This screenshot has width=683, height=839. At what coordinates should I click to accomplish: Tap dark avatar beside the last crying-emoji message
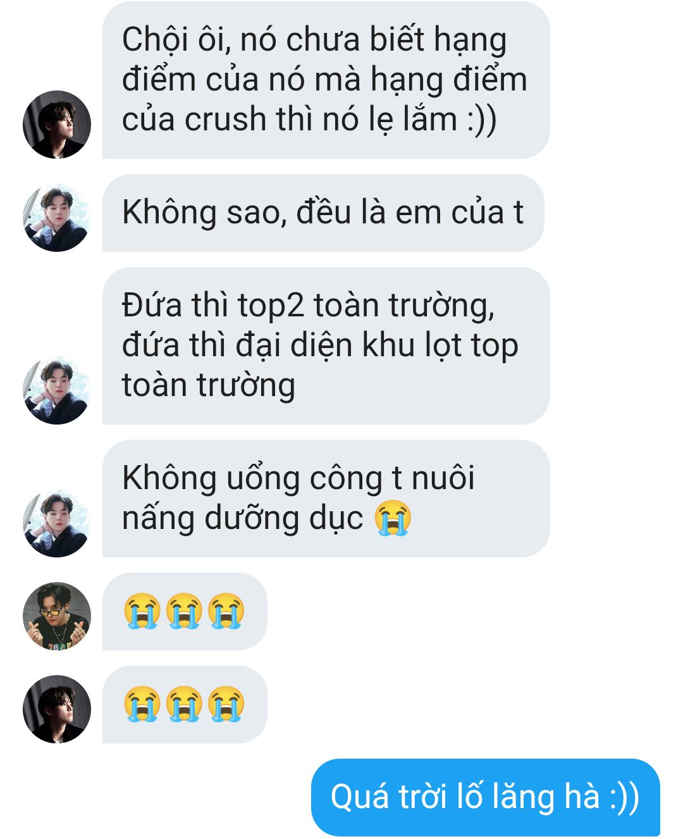tap(57, 709)
